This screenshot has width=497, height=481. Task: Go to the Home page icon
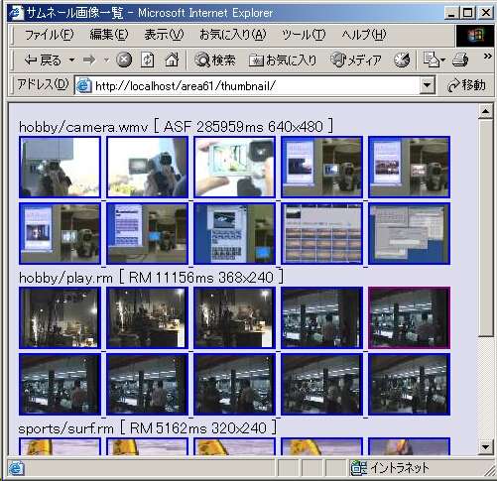pos(172,60)
